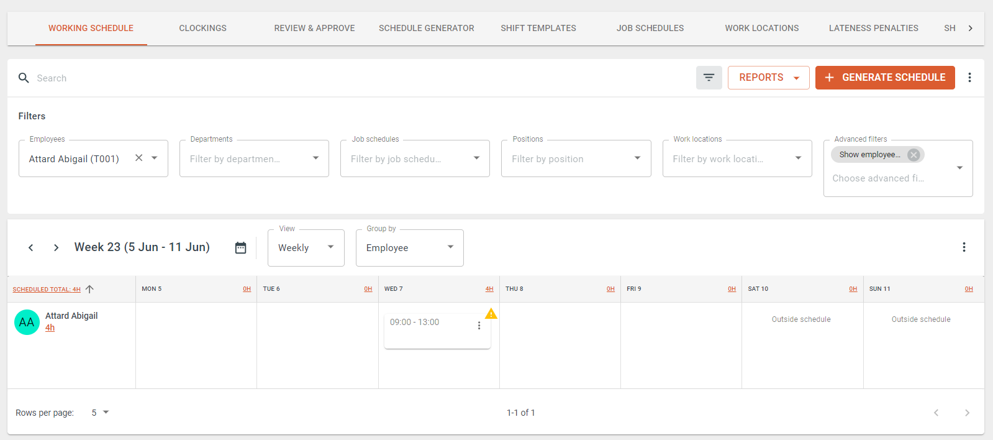Go to previous week arrow
Image resolution: width=993 pixels, height=440 pixels.
[31, 248]
